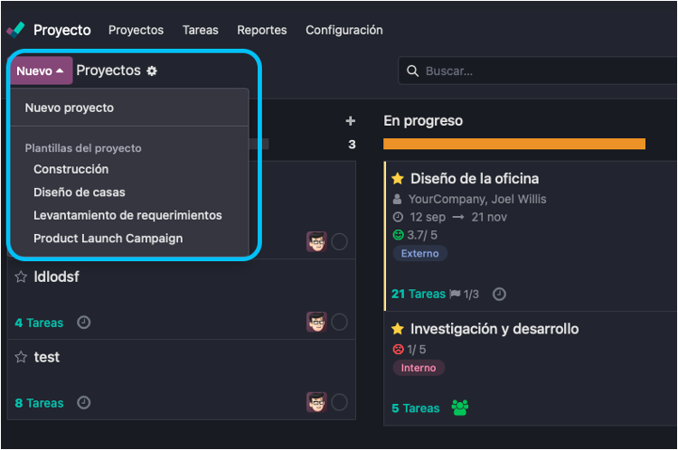Click clock activity icon on test card
Screen dimensions: 678x450
(83, 403)
